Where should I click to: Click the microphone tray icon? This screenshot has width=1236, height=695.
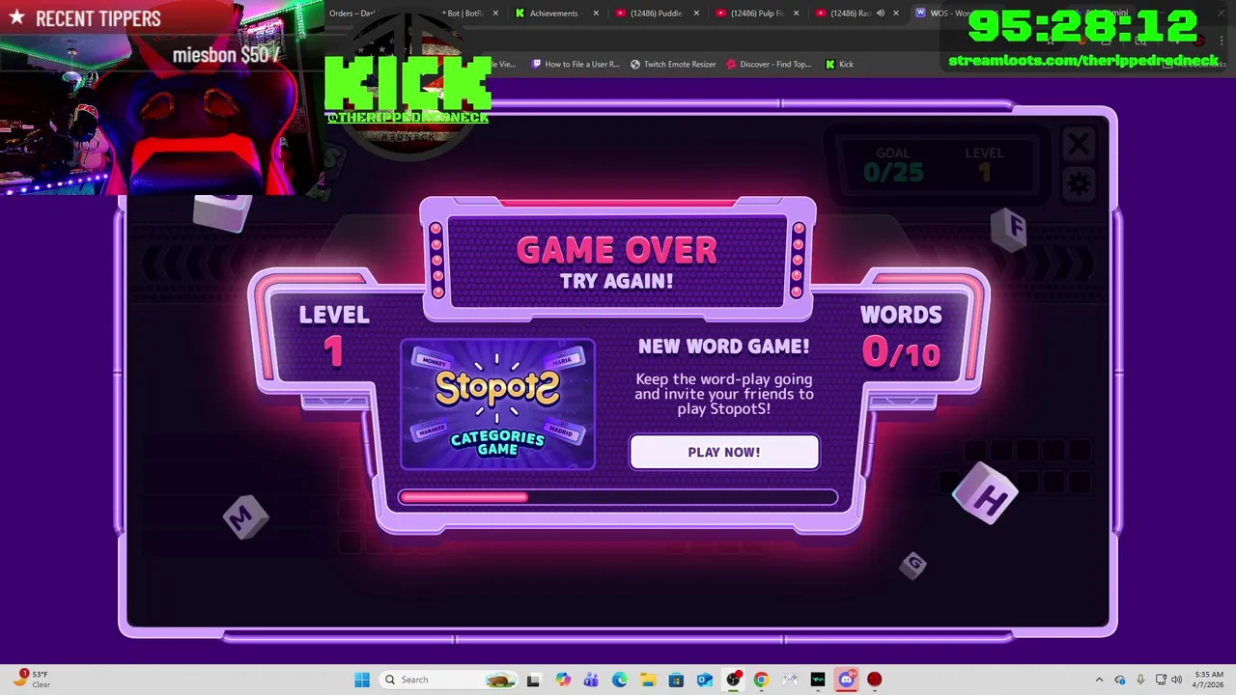pos(1140,680)
